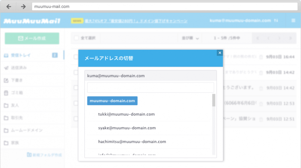Open the first custom folder below trash

(x=32, y=105)
